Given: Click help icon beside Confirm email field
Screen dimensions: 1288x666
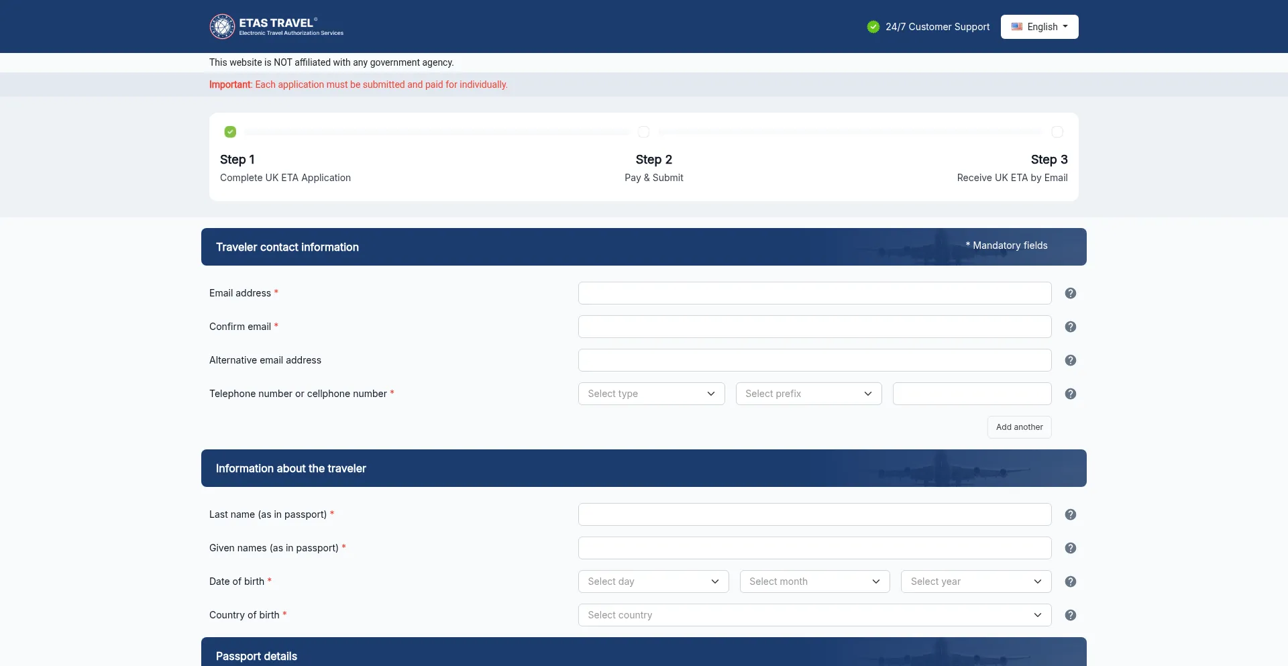Looking at the screenshot, I should pyautogui.click(x=1071, y=327).
